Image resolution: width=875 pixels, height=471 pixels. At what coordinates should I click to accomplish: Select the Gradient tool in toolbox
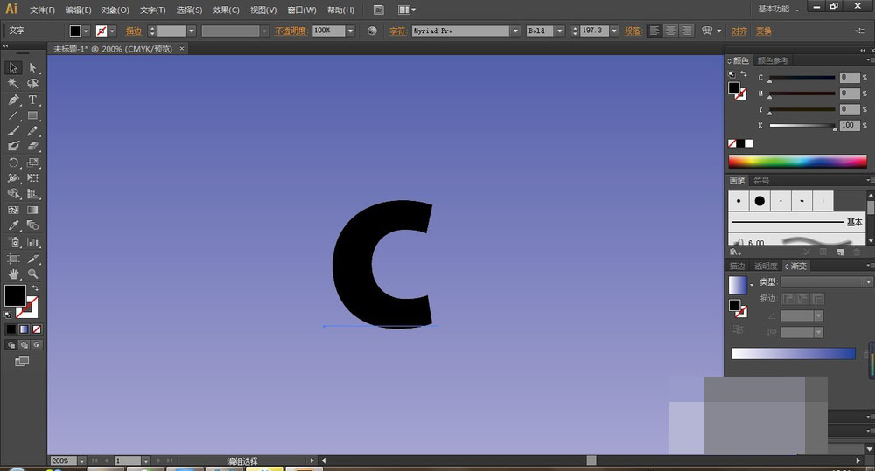[32, 210]
